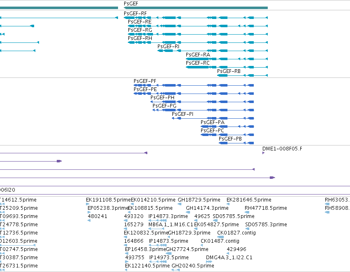The image size is (350, 272).
Task: Open the PsGEF-PF protein feature
Action: [194, 85]
